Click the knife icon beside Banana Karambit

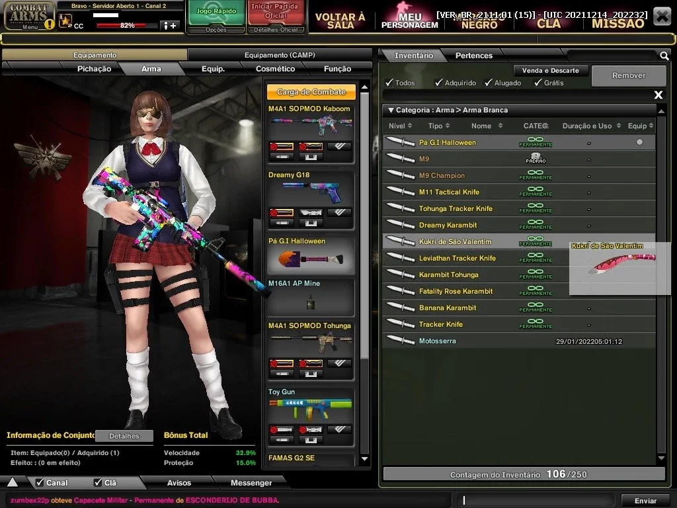click(x=400, y=308)
